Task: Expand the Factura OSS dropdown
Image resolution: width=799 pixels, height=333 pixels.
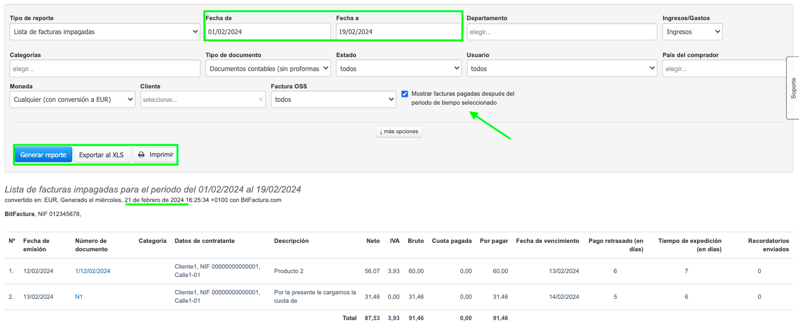Action: point(334,100)
